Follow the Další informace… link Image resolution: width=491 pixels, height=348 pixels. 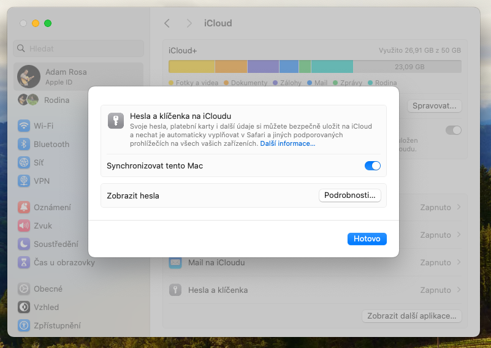pos(287,143)
